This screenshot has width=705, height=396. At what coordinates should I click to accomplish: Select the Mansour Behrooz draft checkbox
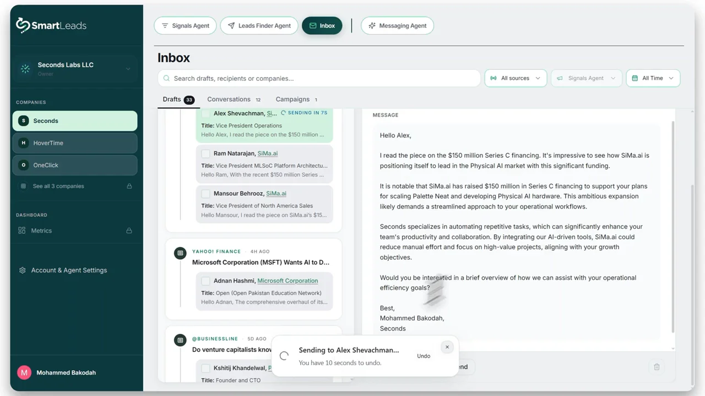click(x=205, y=194)
